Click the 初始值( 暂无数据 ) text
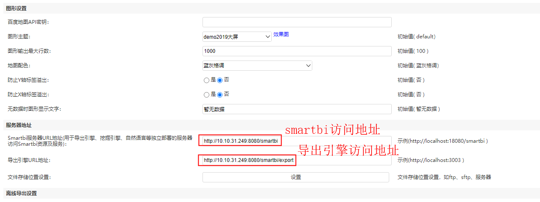540x202 pixels. click(419, 109)
